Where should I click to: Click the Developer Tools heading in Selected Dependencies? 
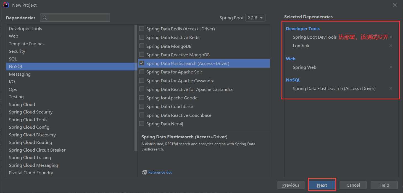coord(303,28)
